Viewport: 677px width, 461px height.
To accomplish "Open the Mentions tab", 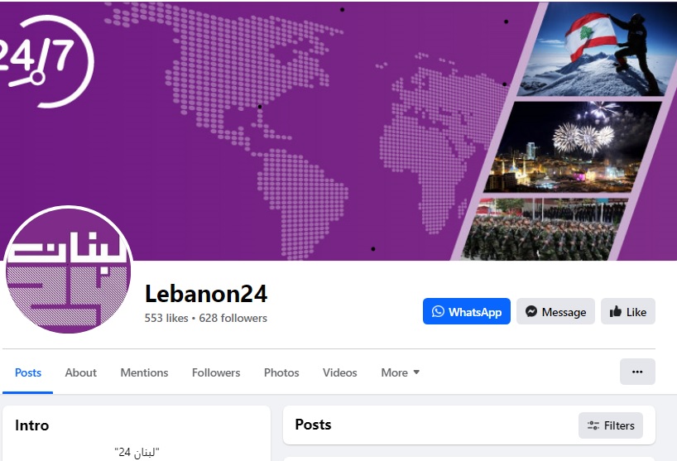I will coord(144,372).
